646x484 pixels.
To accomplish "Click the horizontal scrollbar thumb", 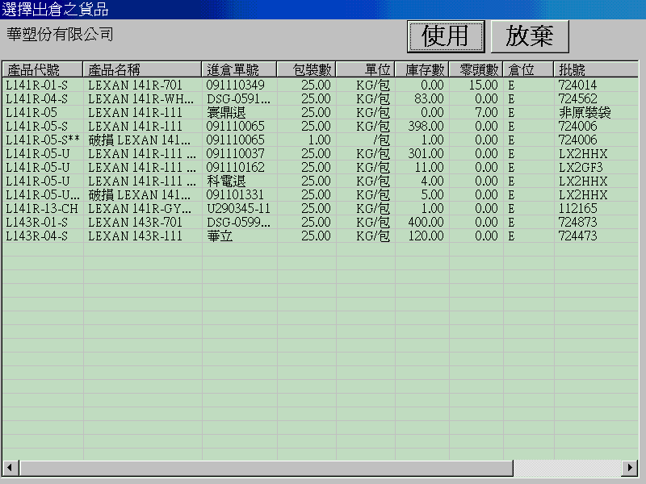I will [266, 468].
